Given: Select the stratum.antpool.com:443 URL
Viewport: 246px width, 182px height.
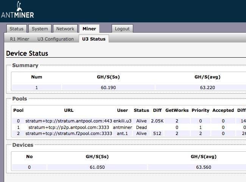Looking at the screenshot, I should 69,121.
